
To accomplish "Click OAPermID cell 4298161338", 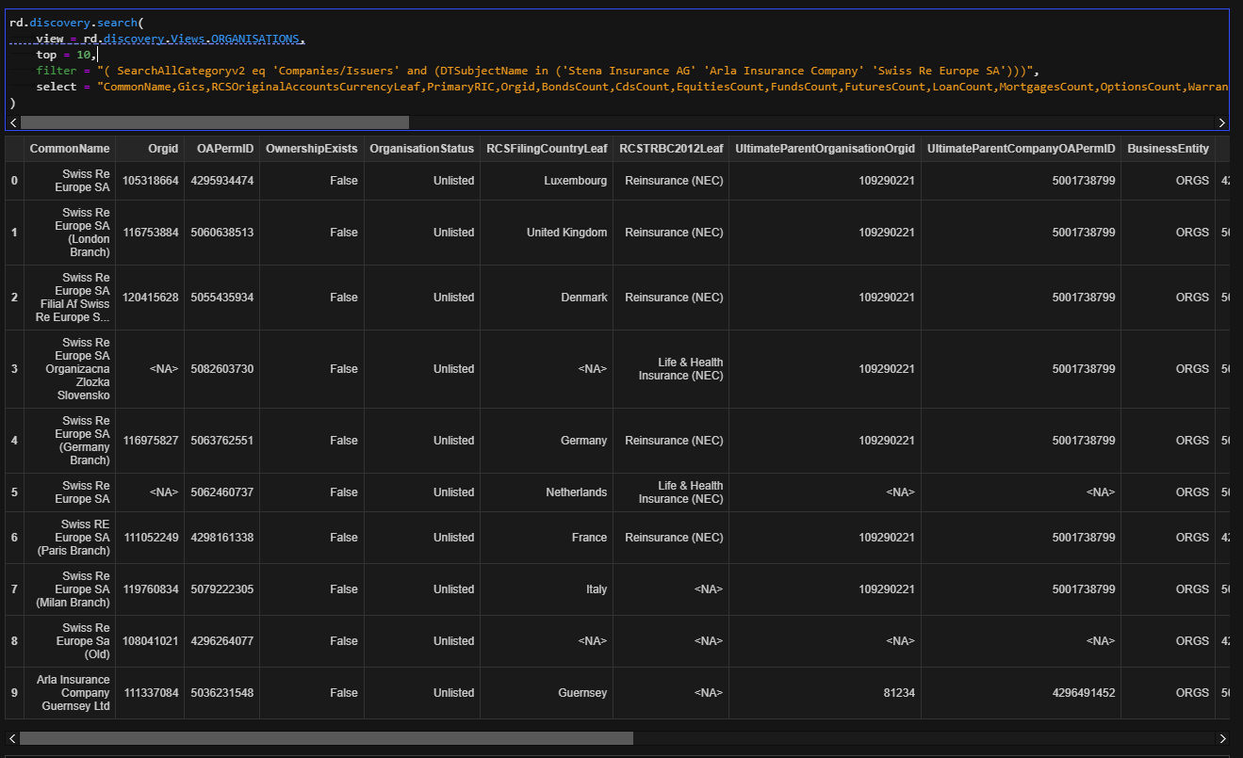I will click(222, 538).
